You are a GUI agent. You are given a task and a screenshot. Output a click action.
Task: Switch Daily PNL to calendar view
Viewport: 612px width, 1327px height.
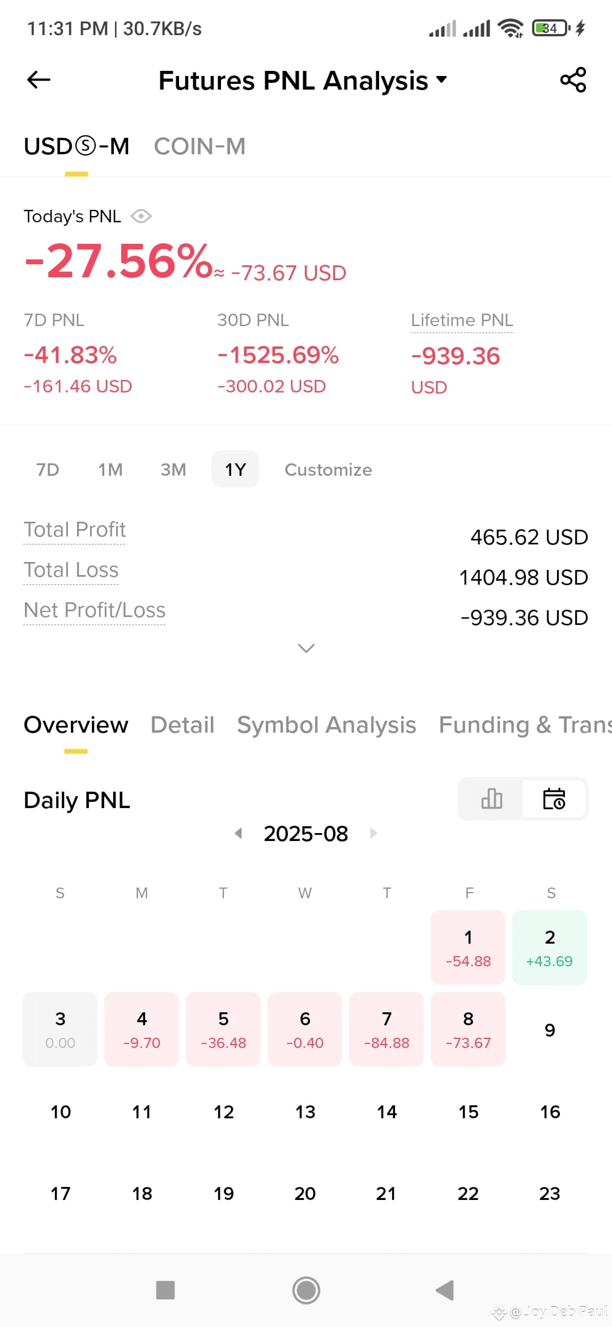tap(554, 798)
